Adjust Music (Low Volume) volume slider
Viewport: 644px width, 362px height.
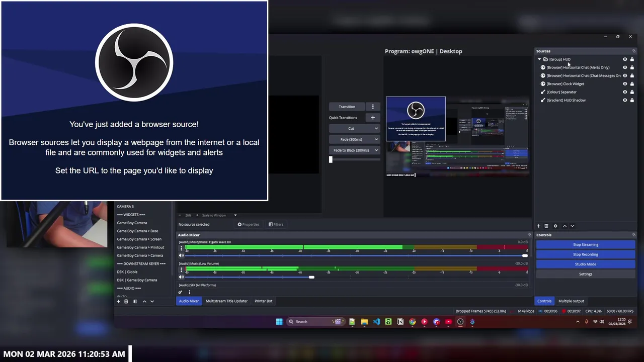(311, 277)
